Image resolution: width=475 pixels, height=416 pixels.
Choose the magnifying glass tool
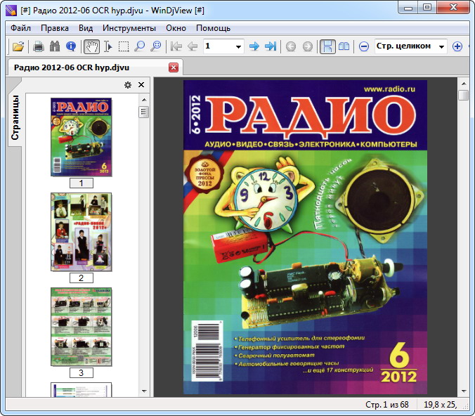click(140, 46)
